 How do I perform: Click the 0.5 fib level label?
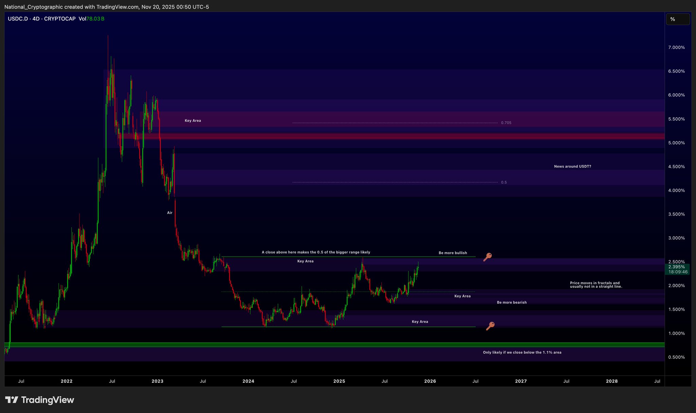pos(504,183)
